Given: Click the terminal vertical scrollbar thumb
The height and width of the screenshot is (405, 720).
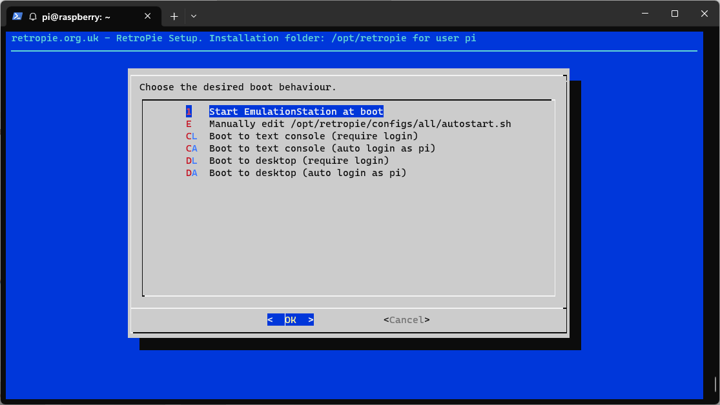Looking at the screenshot, I should 715,384.
